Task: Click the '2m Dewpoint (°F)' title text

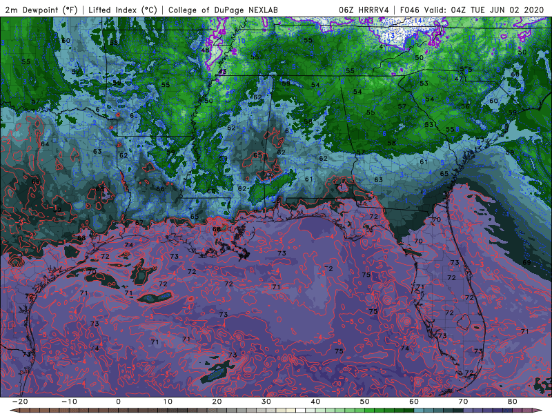Action: [41, 10]
